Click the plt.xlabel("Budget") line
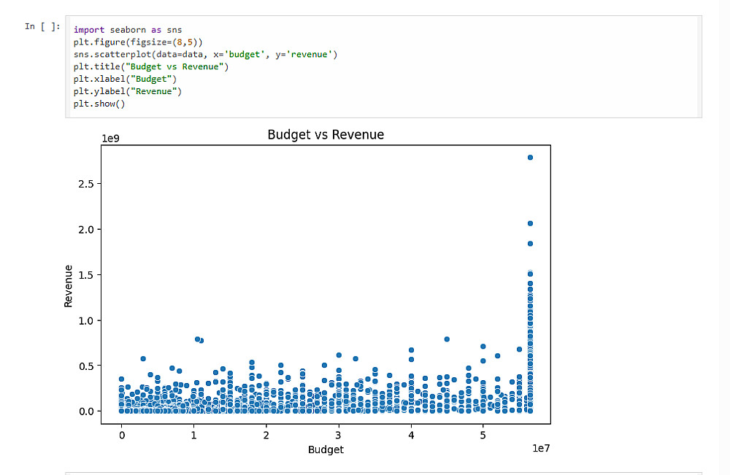The image size is (730, 475). pos(125,79)
